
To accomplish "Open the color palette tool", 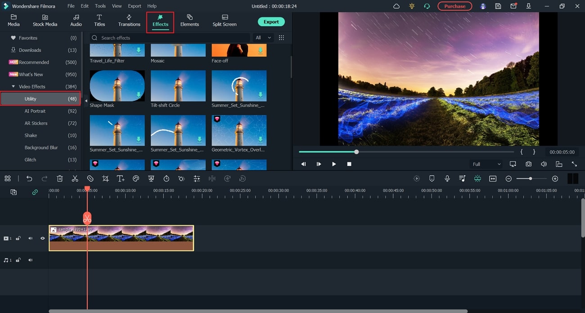I will click(x=136, y=179).
